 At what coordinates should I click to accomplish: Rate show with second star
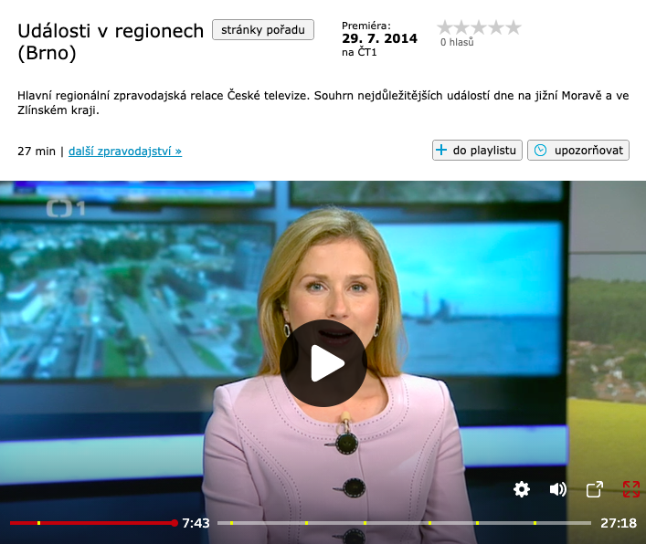461,27
